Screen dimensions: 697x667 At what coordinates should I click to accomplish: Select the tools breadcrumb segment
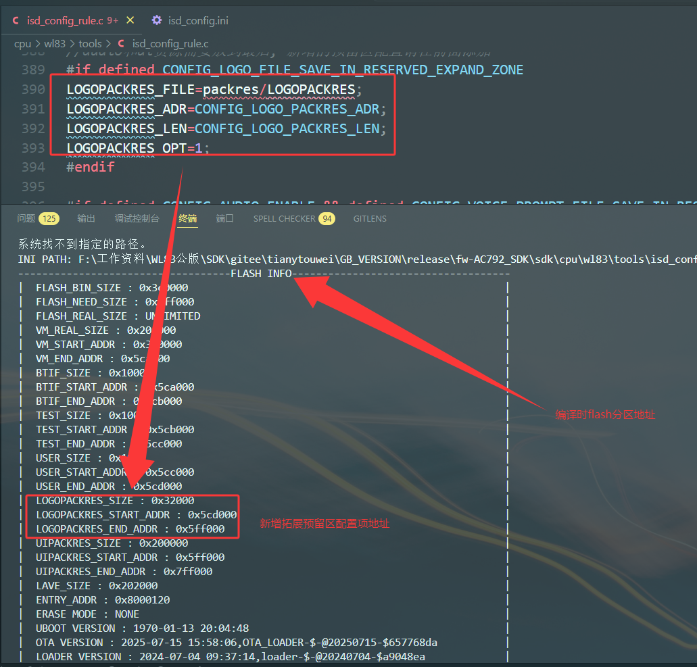click(90, 43)
